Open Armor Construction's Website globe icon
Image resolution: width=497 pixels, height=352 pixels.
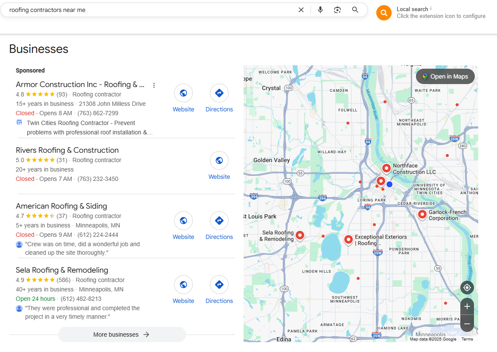click(183, 93)
